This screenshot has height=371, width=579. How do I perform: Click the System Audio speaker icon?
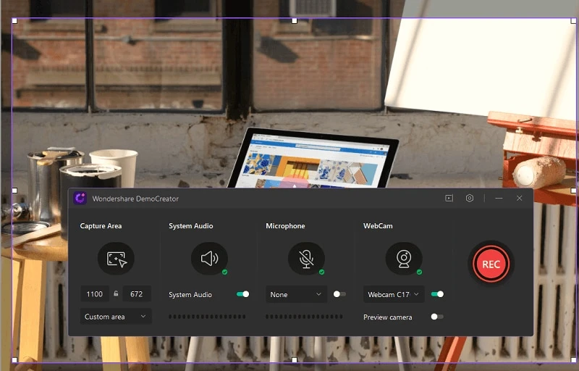pos(209,259)
